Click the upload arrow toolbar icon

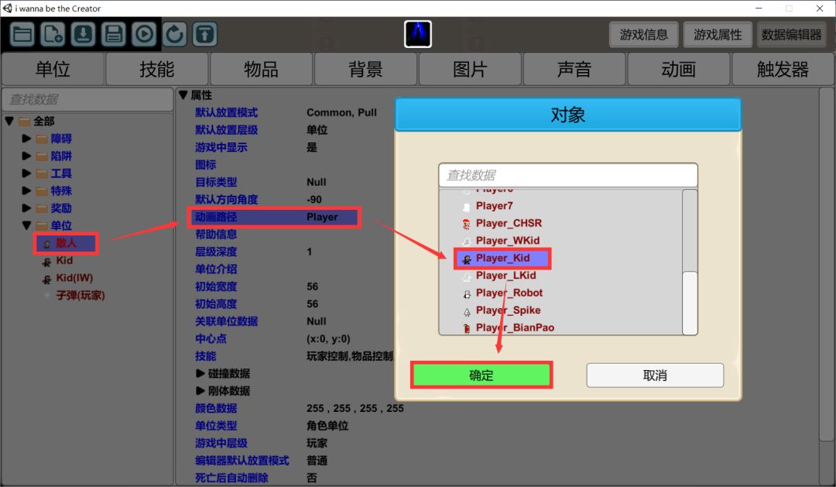[x=205, y=34]
